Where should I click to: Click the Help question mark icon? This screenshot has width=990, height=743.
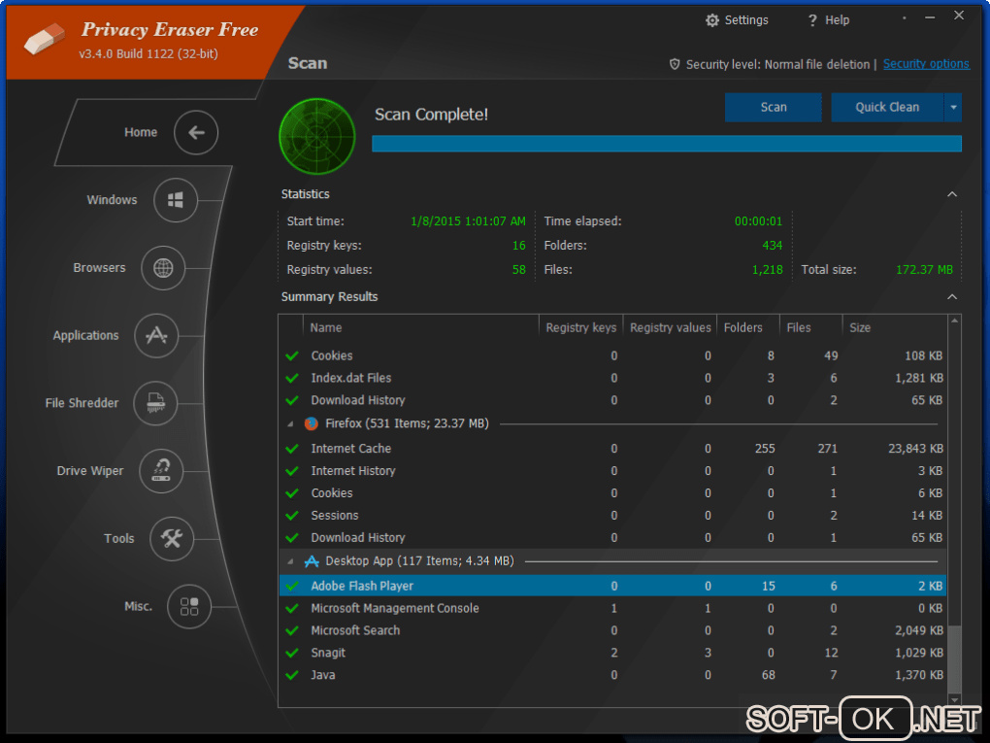pyautogui.click(x=812, y=20)
